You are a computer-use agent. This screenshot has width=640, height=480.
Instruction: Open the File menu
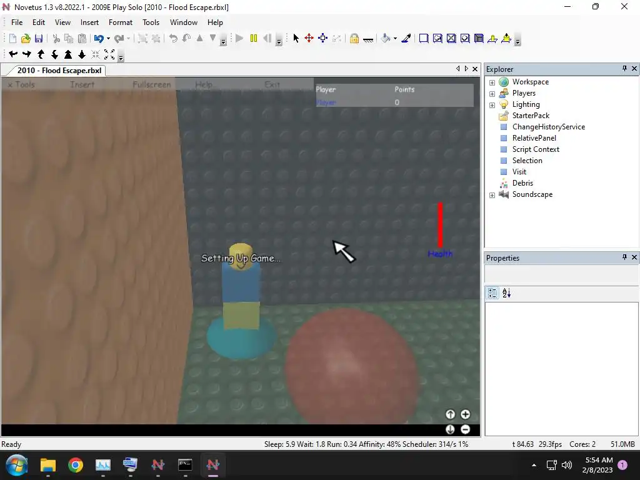[17, 22]
